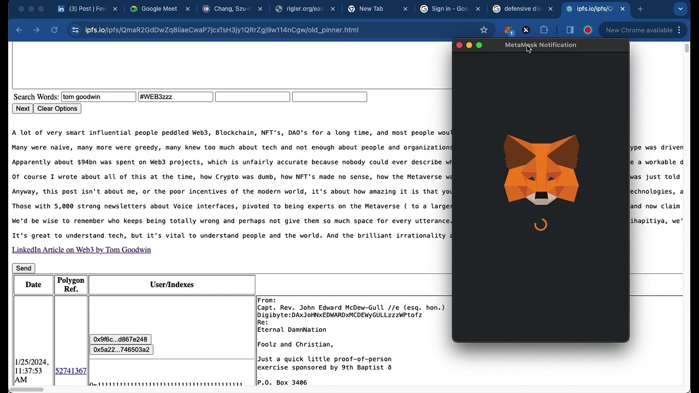The image size is (699, 393).
Task: Open the Chrome three-dot menu
Action: pyautogui.click(x=679, y=30)
